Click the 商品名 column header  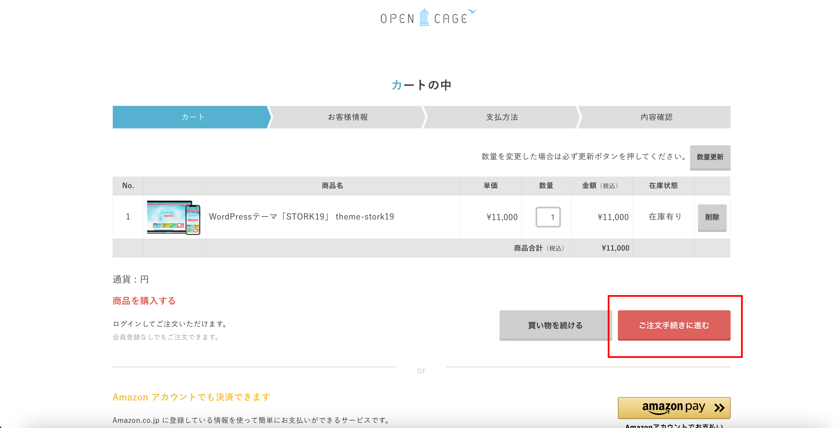click(332, 186)
